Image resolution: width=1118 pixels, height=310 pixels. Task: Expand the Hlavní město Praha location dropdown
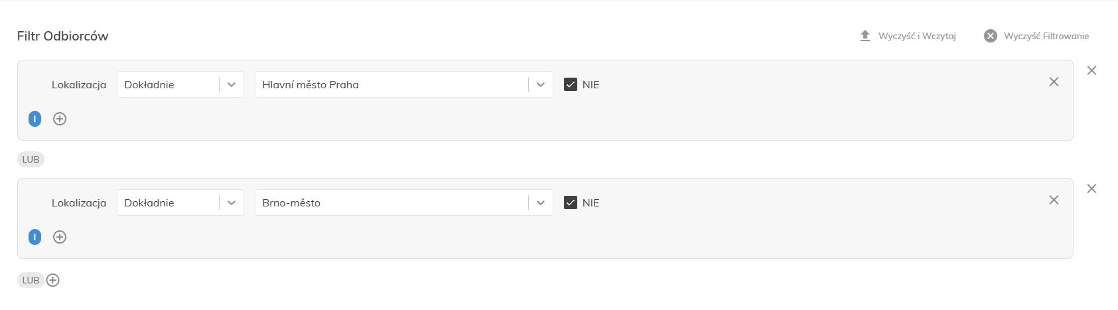click(x=404, y=84)
